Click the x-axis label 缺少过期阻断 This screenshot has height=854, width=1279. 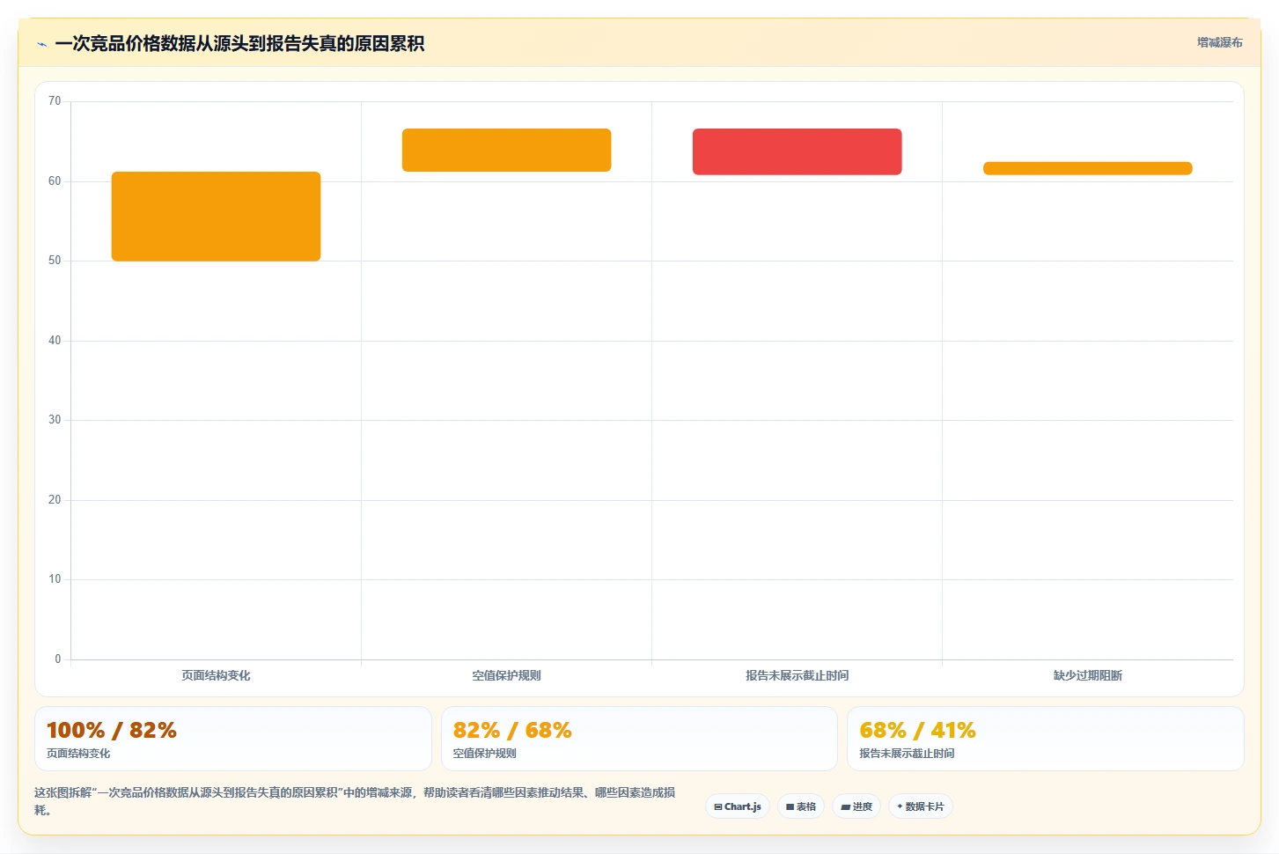pos(1087,675)
